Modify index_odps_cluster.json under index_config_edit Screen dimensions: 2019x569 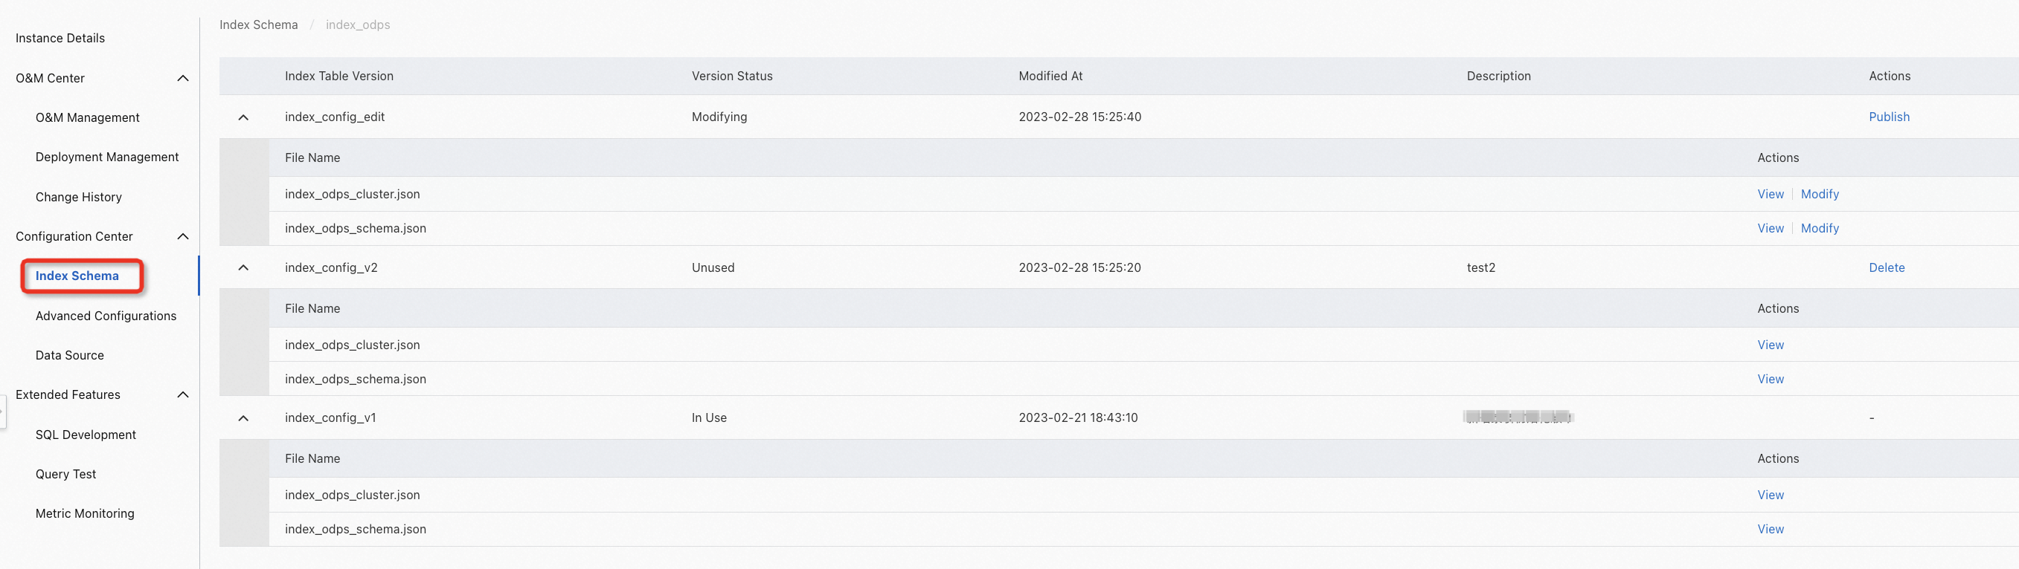pos(1819,194)
